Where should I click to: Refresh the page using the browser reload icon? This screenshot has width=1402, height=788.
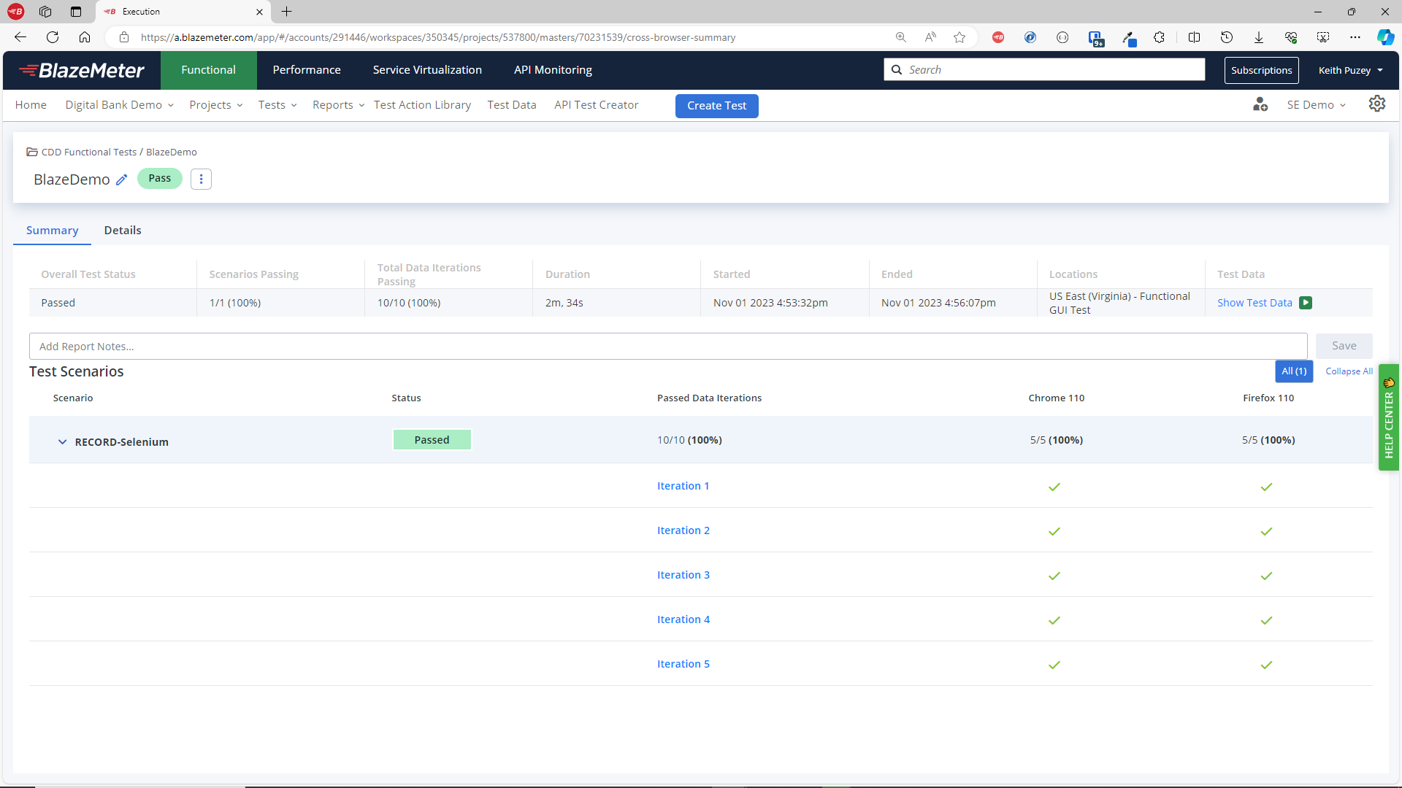tap(52, 37)
